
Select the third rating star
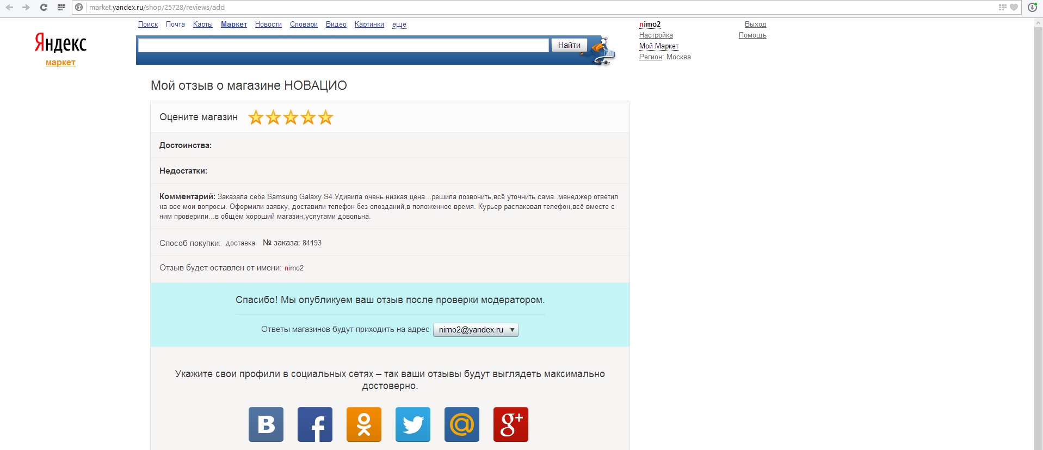(291, 117)
